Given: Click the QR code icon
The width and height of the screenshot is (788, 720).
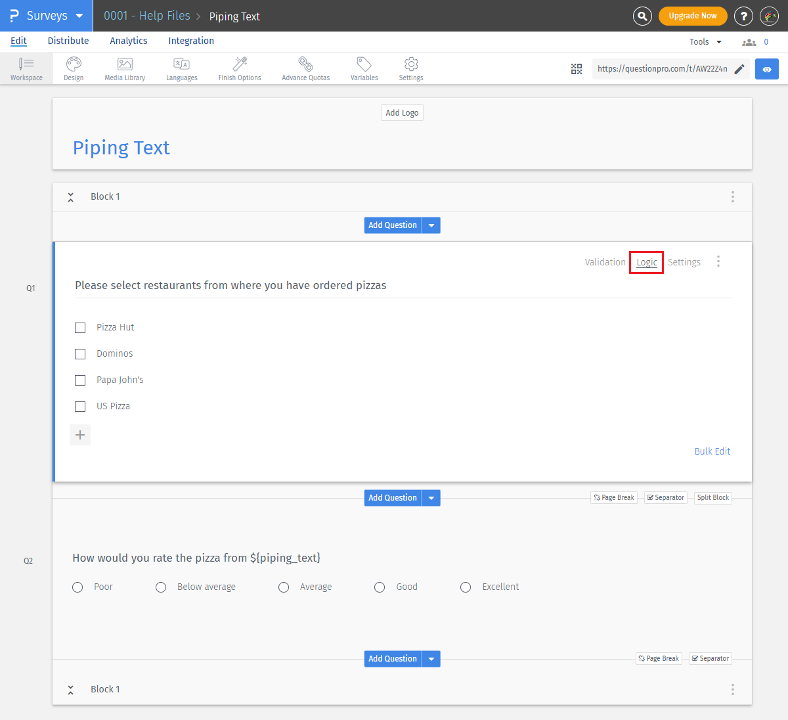Looking at the screenshot, I should 577,69.
